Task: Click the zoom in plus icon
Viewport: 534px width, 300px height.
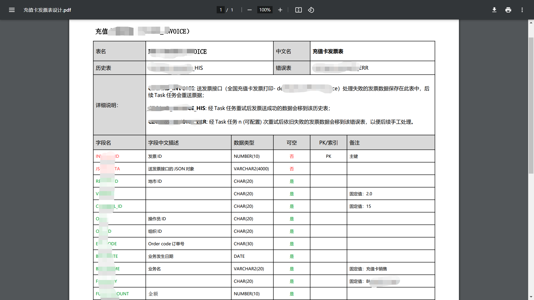Action: (x=280, y=10)
